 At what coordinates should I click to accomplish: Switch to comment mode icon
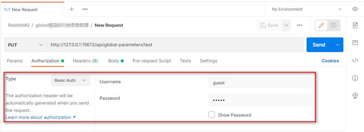[x=333, y=25]
